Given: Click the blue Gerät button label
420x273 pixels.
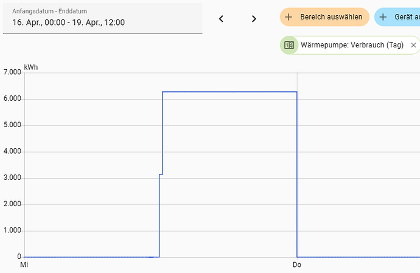Looking at the screenshot, I should pos(407,17).
